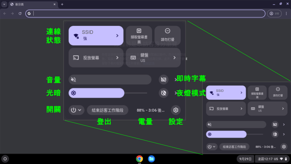Open status tray showing 凌晨12:17
This screenshot has width=291, height=164.
point(272,159)
